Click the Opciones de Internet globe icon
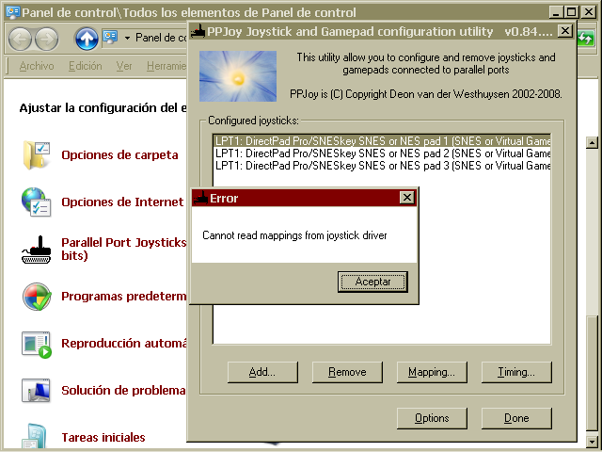Viewport: 602px width, 452px height. 36,202
